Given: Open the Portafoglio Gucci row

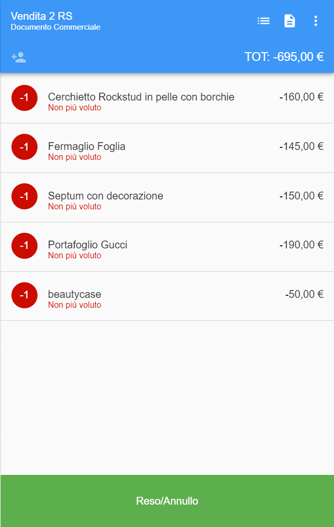Looking at the screenshot, I should click(x=167, y=247).
